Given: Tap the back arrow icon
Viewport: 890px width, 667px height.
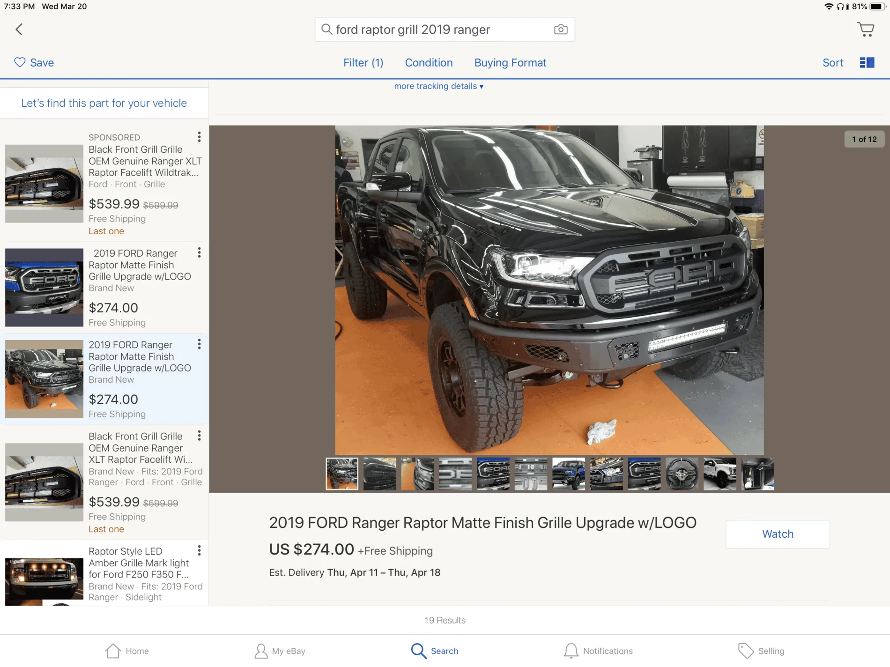Looking at the screenshot, I should point(19,30).
